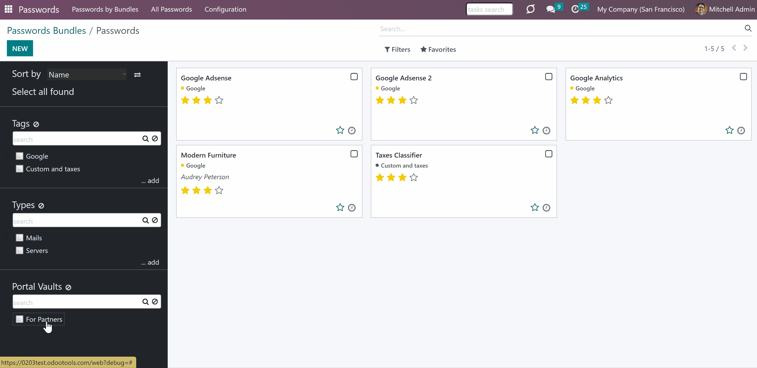Click add link under Tags
757x368 pixels.
click(150, 181)
